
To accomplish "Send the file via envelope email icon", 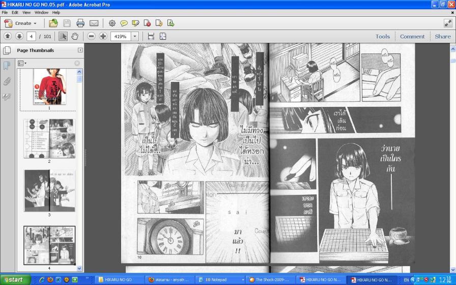I will tap(94, 23).
